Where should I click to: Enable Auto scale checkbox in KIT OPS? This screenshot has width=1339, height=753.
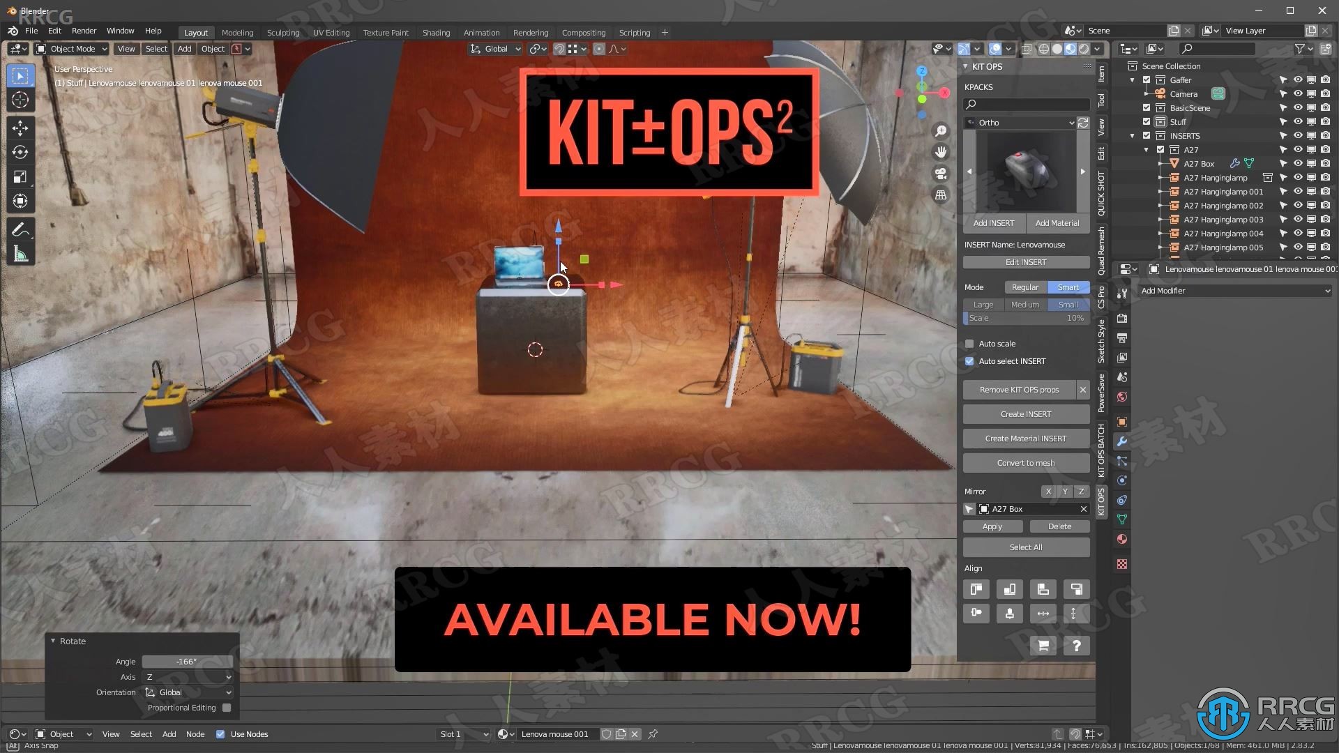pyautogui.click(x=970, y=343)
